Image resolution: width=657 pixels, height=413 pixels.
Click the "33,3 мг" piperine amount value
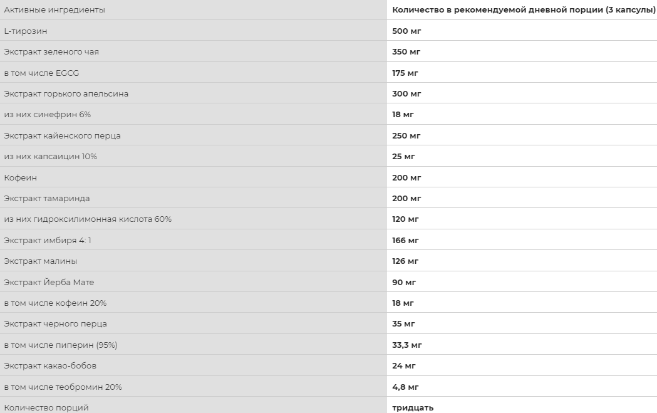[x=407, y=345]
